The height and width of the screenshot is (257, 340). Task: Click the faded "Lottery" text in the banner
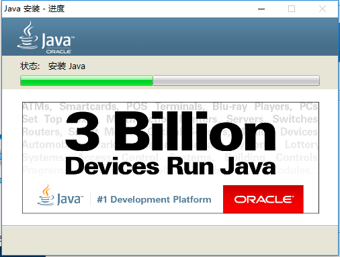(301, 145)
